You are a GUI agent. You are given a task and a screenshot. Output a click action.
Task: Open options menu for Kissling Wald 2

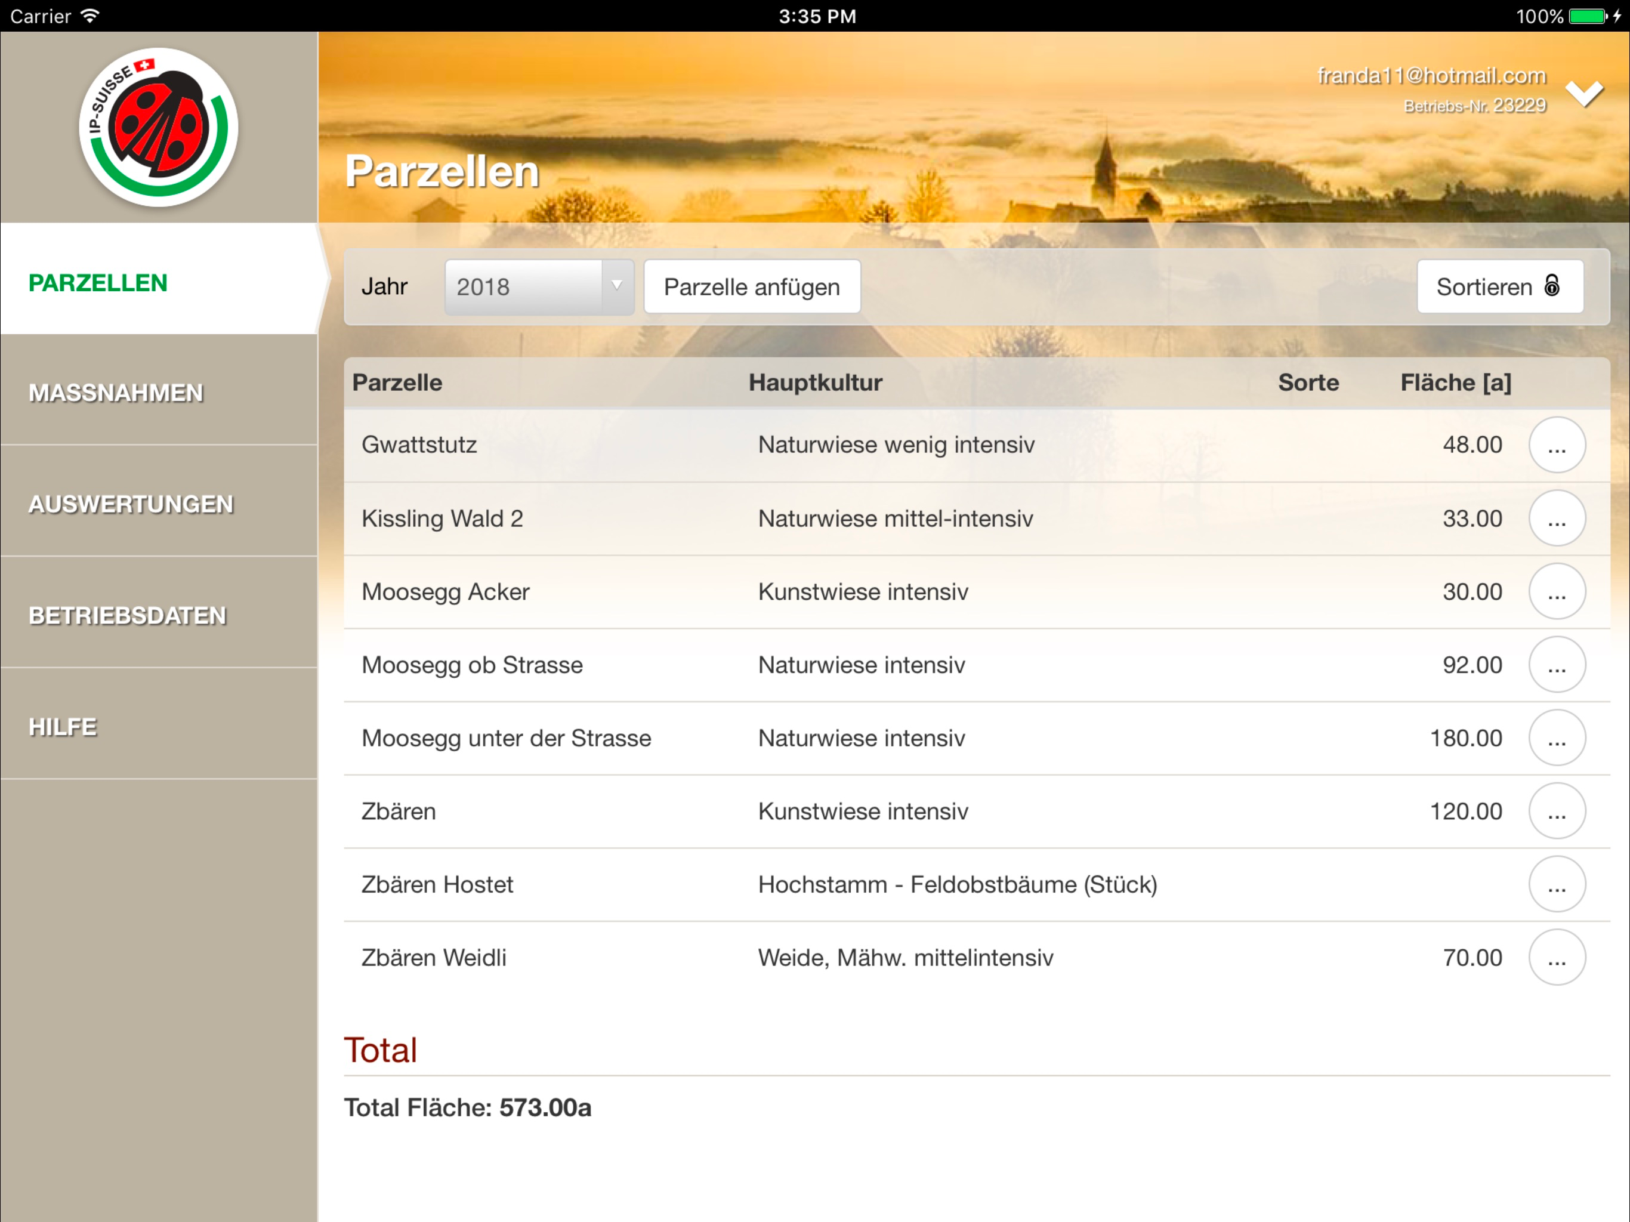(x=1556, y=518)
